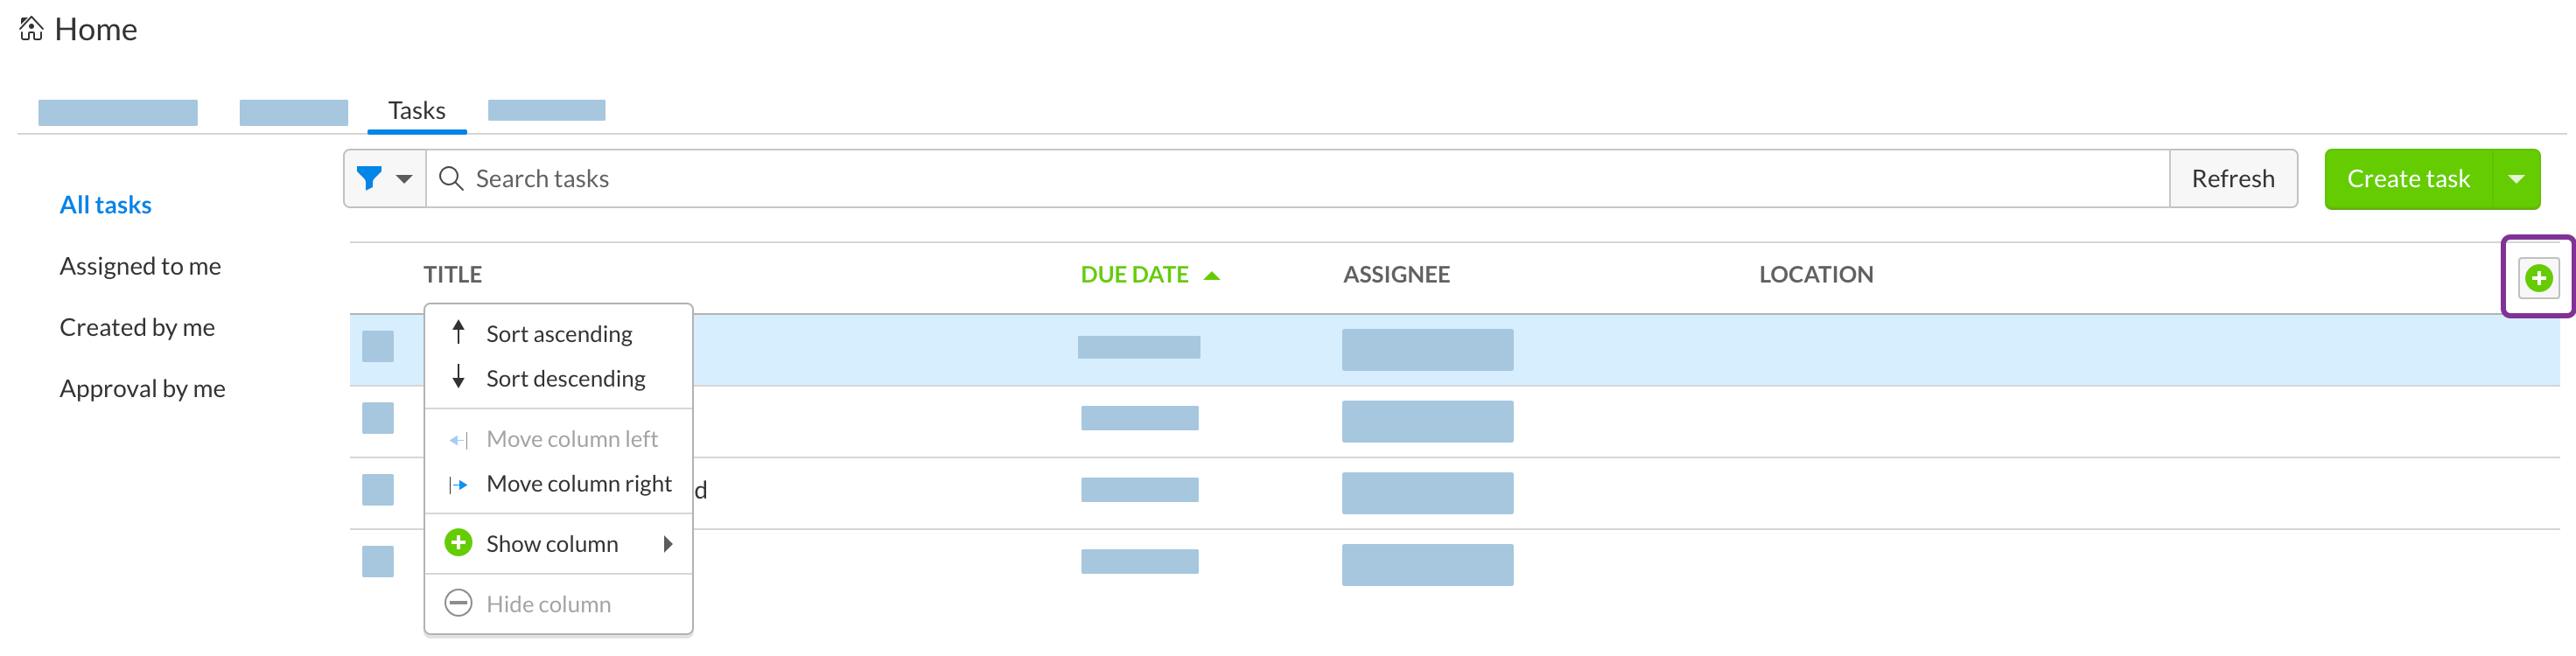Viewport: 2576px width, 656px height.
Task: Click the DUE DATE sort indicator triangle
Action: [1212, 273]
